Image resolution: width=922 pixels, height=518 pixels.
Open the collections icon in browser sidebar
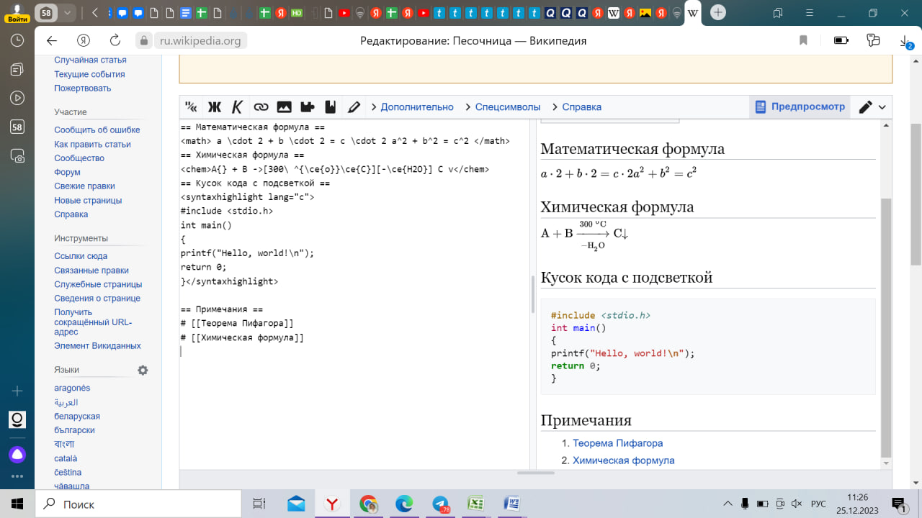click(17, 69)
